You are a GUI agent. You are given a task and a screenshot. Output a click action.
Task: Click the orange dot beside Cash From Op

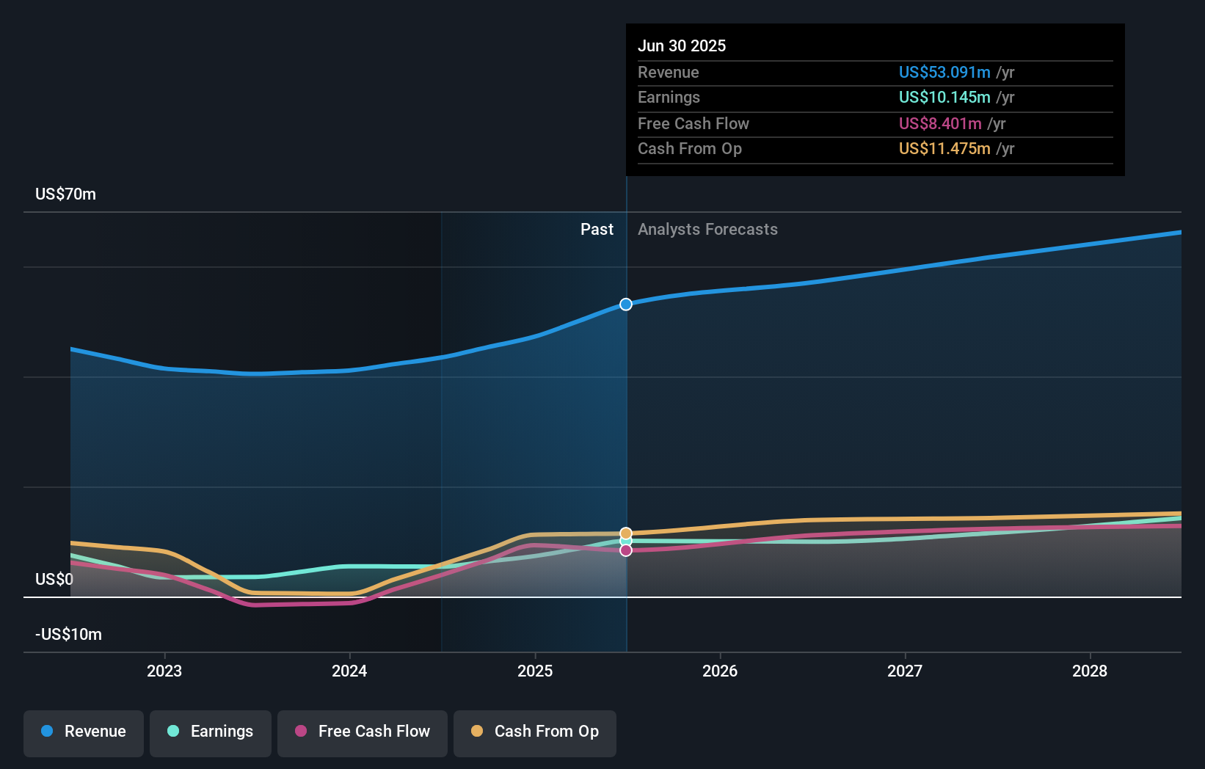pyautogui.click(x=478, y=732)
